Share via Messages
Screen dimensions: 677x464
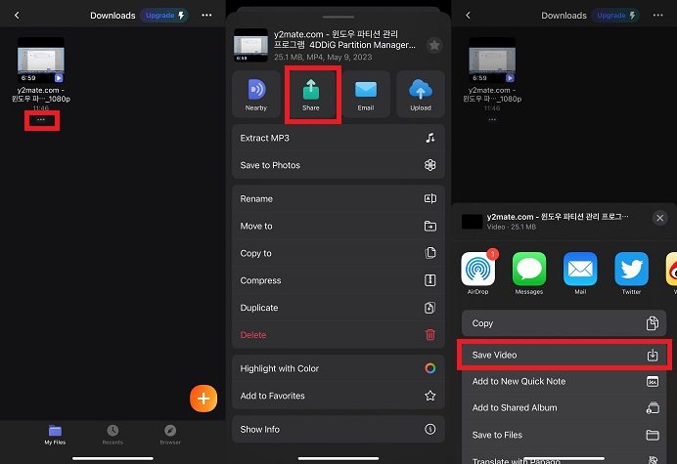pos(529,273)
